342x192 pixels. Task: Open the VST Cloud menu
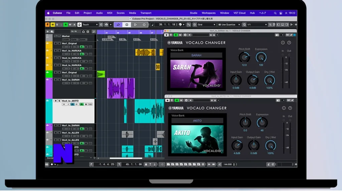[239, 13]
